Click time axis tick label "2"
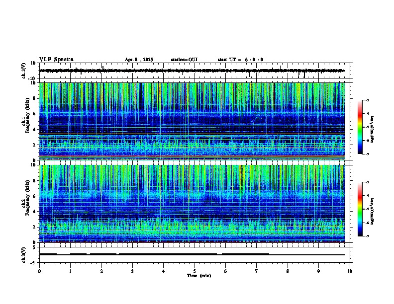 click(101, 271)
